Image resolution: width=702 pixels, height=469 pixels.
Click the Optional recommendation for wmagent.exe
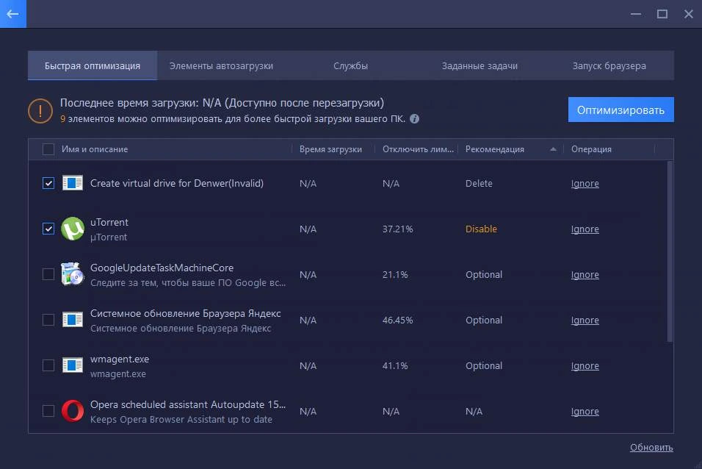(x=483, y=366)
